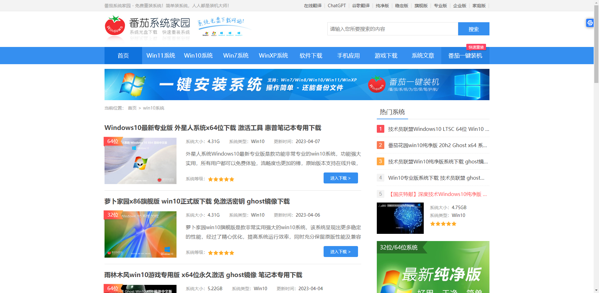Open the 软件下载 menu

pos(310,55)
